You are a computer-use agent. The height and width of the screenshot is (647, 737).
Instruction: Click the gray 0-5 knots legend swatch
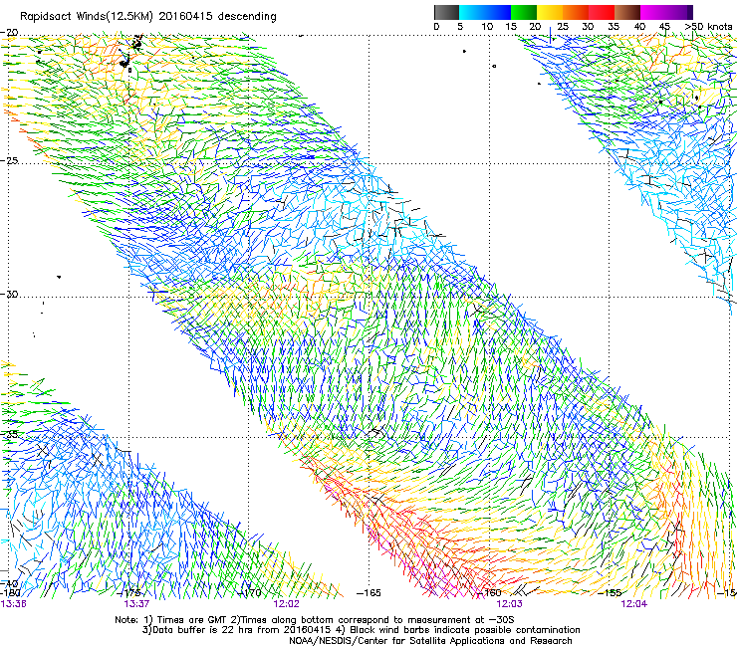click(x=446, y=12)
